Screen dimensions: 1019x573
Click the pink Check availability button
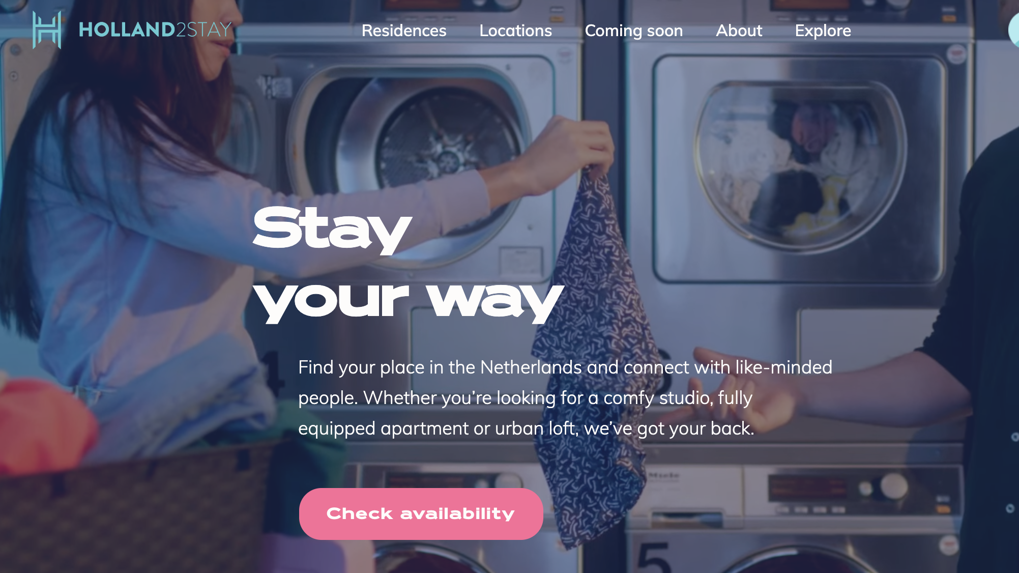click(421, 513)
